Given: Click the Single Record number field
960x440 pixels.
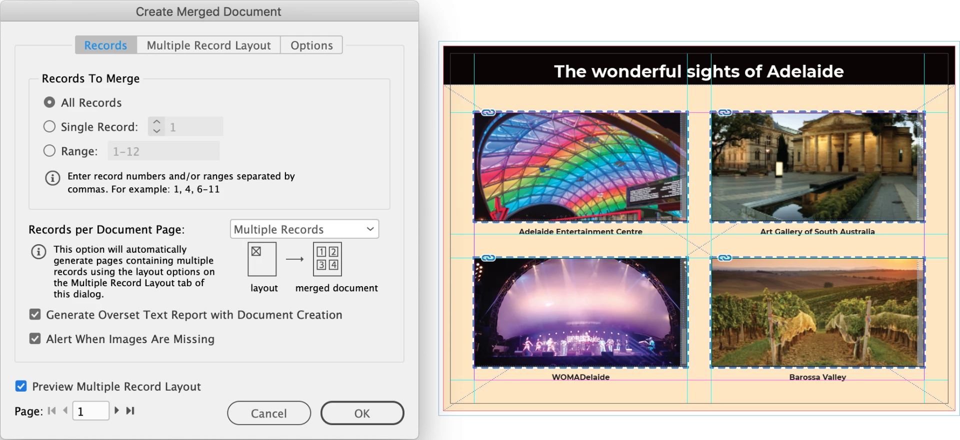Looking at the screenshot, I should [194, 127].
